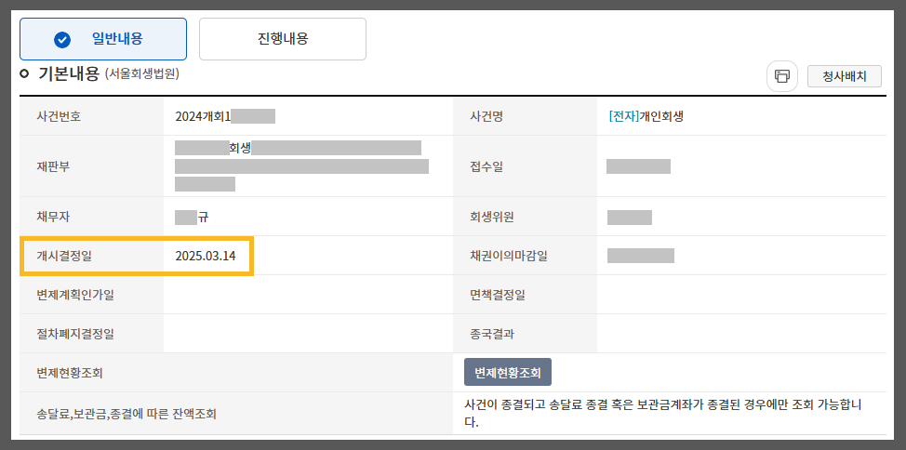Image resolution: width=906 pixels, height=450 pixels.
Task: Click the 변제현황조회 button
Action: [x=508, y=373]
